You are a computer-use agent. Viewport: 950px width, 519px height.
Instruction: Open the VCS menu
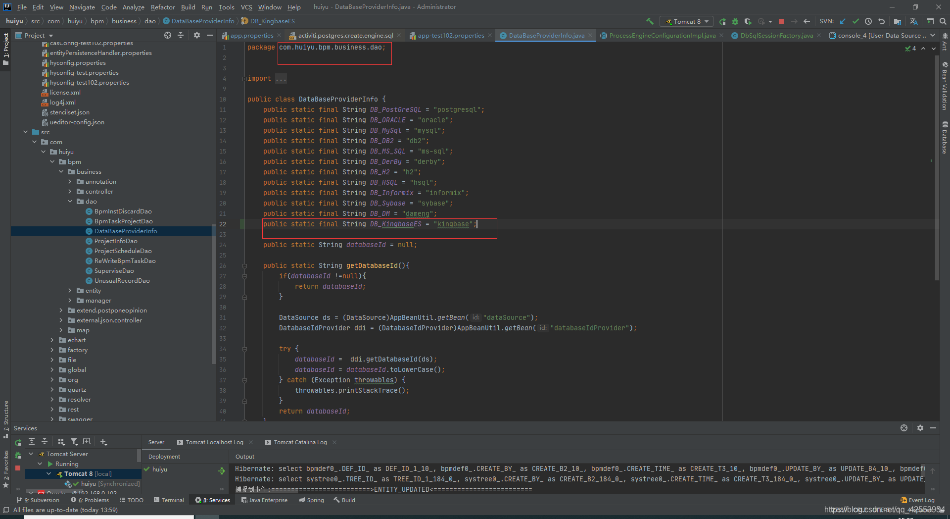(x=246, y=7)
